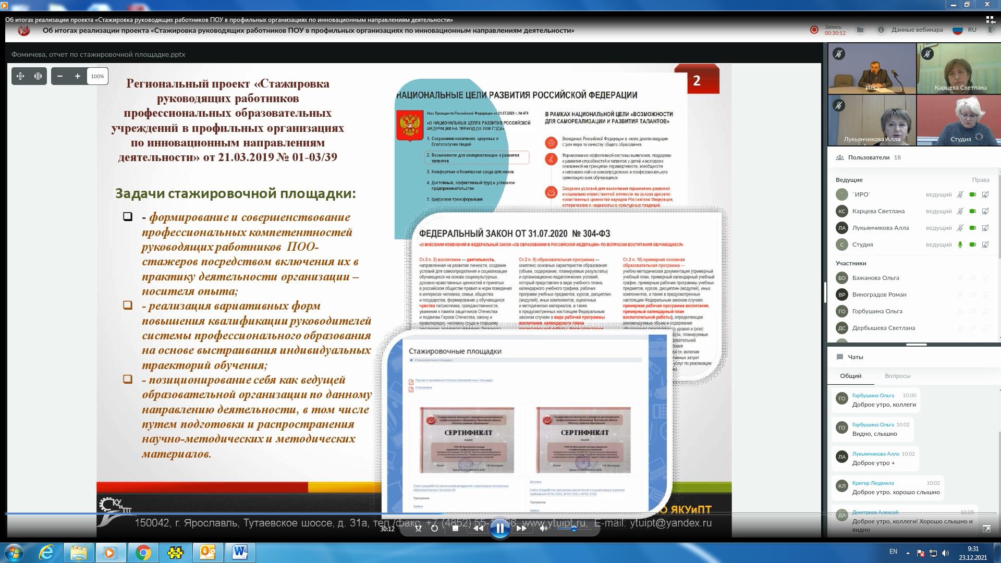The width and height of the screenshot is (1001, 563).
Task: Collapse the Чаты panel header
Action: (x=914, y=357)
